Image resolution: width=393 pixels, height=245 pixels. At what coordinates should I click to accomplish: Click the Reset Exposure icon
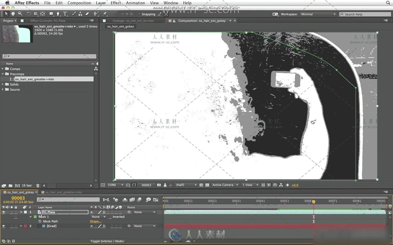click(287, 185)
